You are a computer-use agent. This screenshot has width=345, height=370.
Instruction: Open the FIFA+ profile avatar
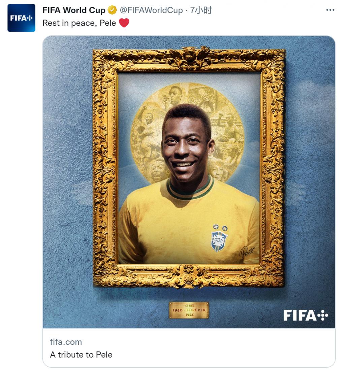[x=21, y=18]
